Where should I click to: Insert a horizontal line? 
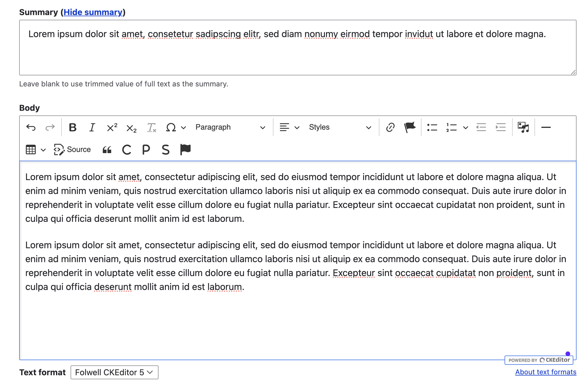(x=546, y=127)
